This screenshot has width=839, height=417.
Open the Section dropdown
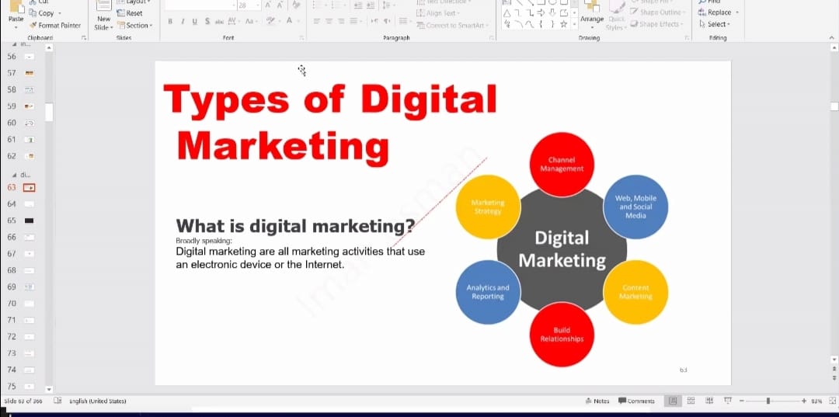click(x=133, y=25)
